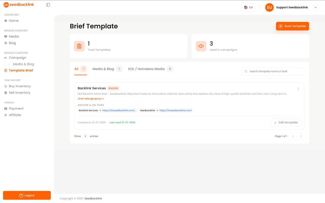325x203 pixels.
Task: Click the magnifier icon in search box
Action: point(246,71)
